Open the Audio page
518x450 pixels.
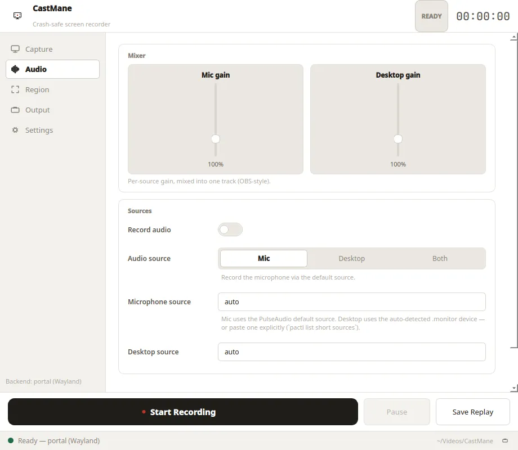52,69
